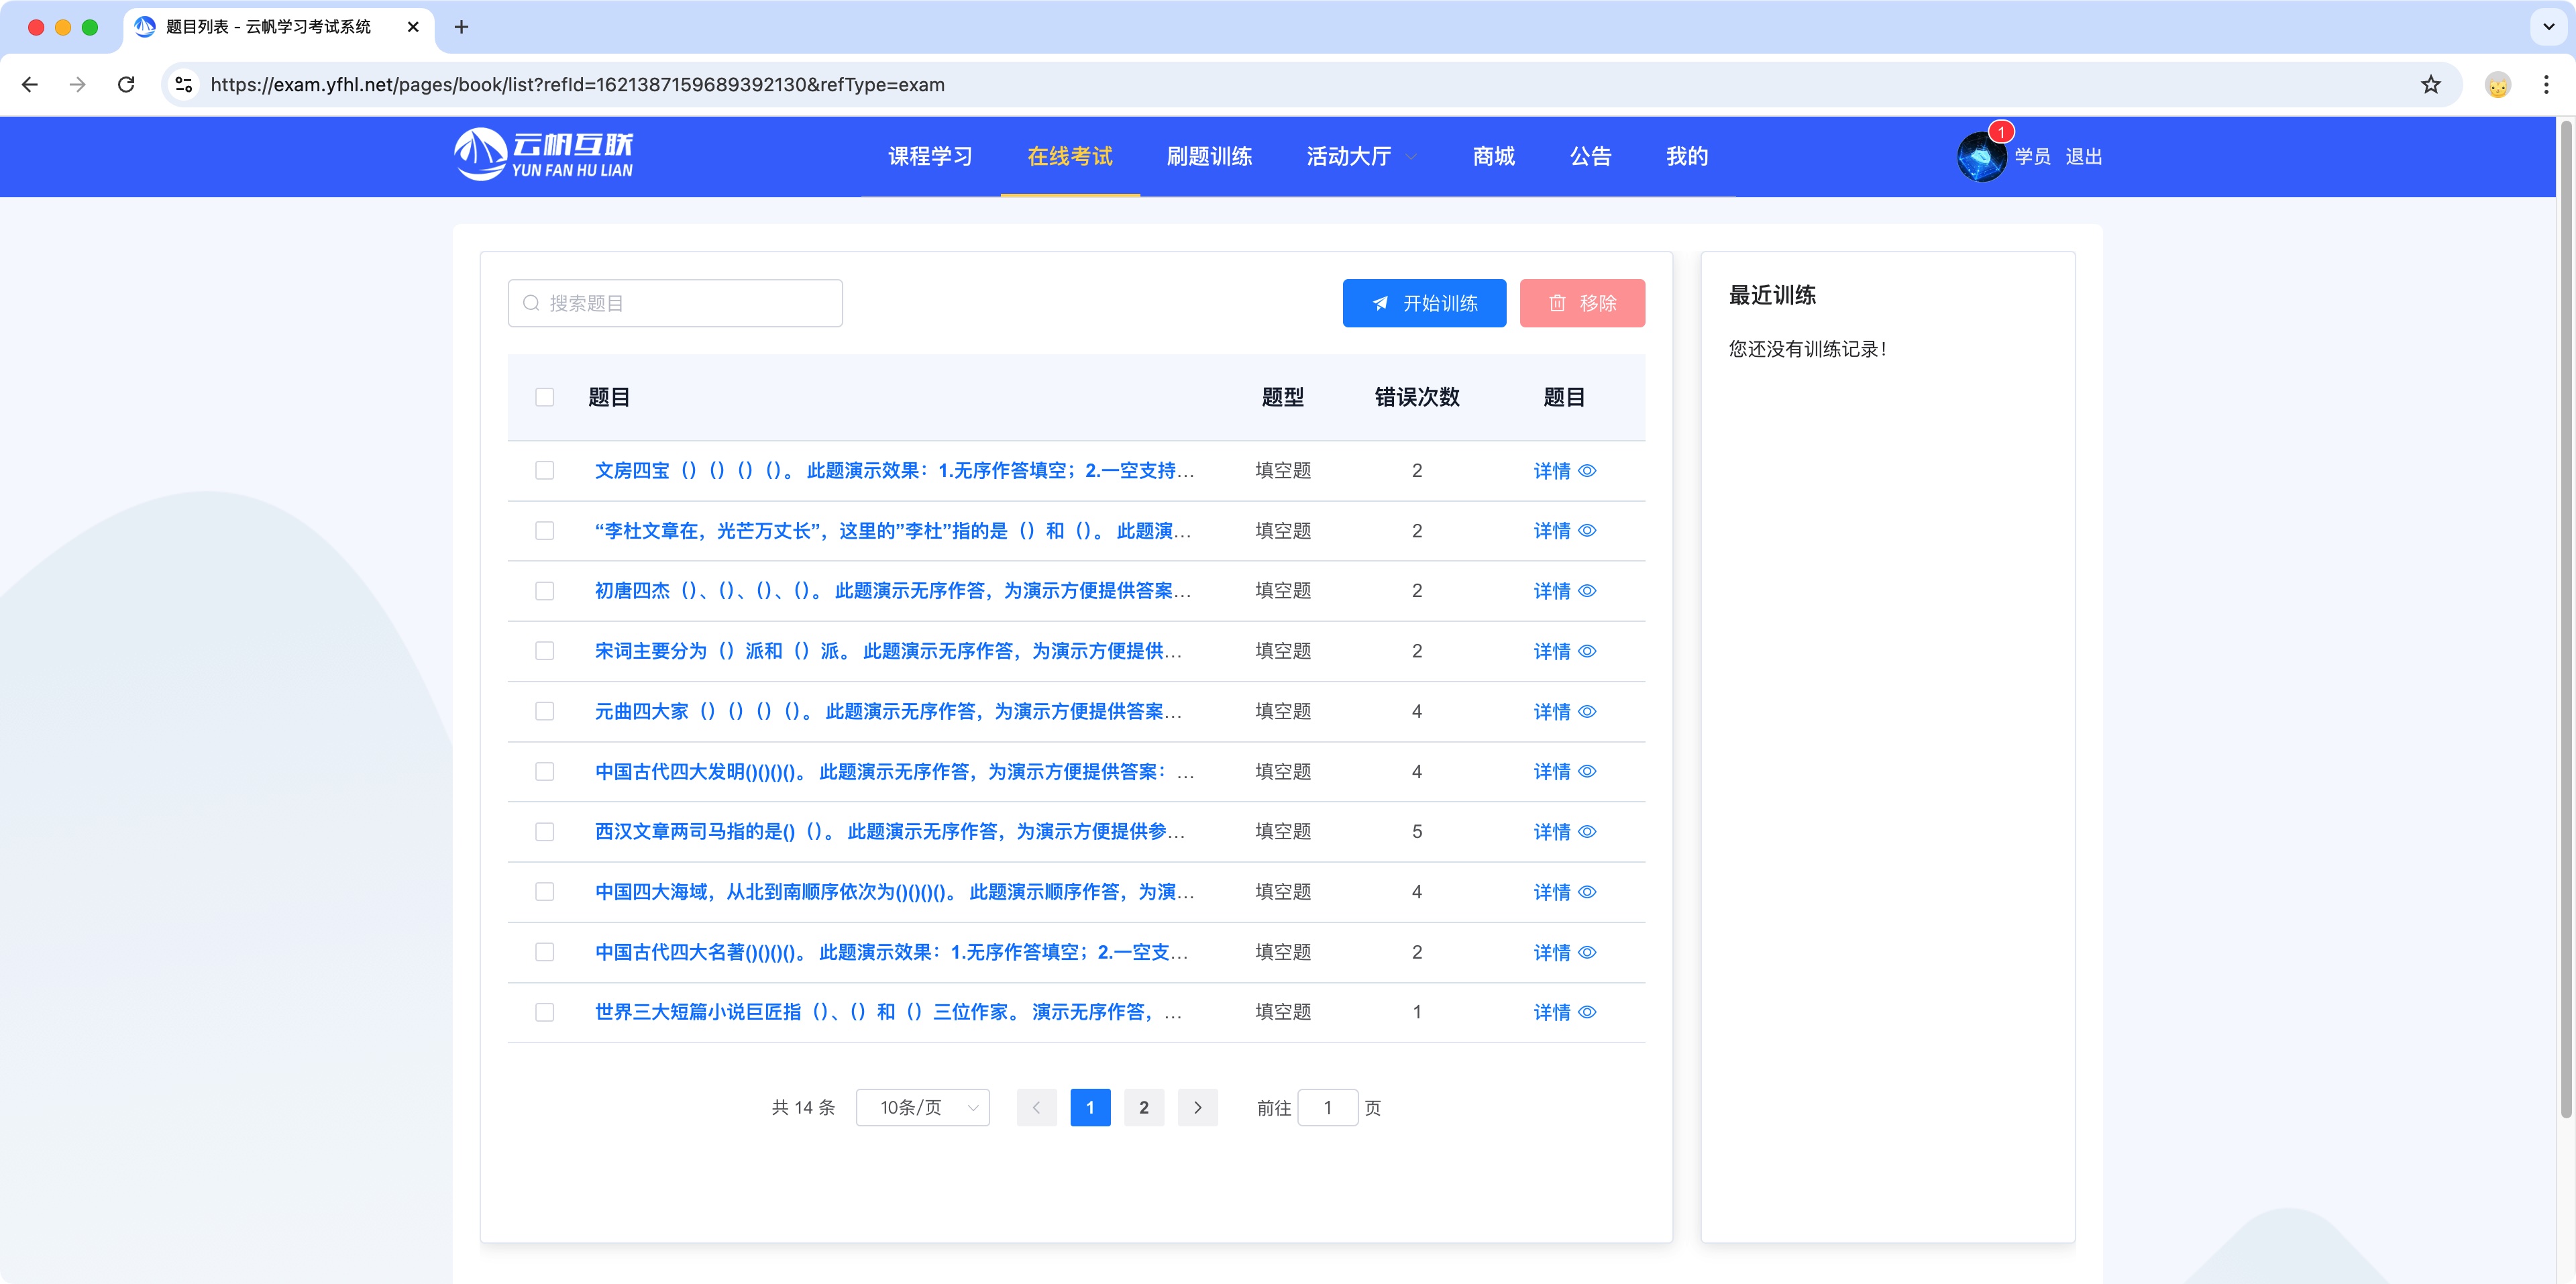Click the page vertical scrollbar

pos(2566,620)
